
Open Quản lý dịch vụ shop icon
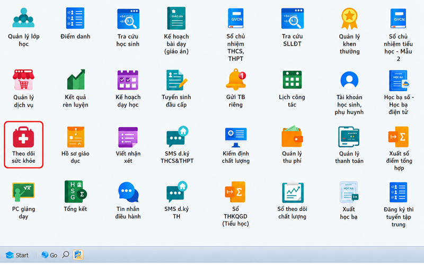click(23, 79)
